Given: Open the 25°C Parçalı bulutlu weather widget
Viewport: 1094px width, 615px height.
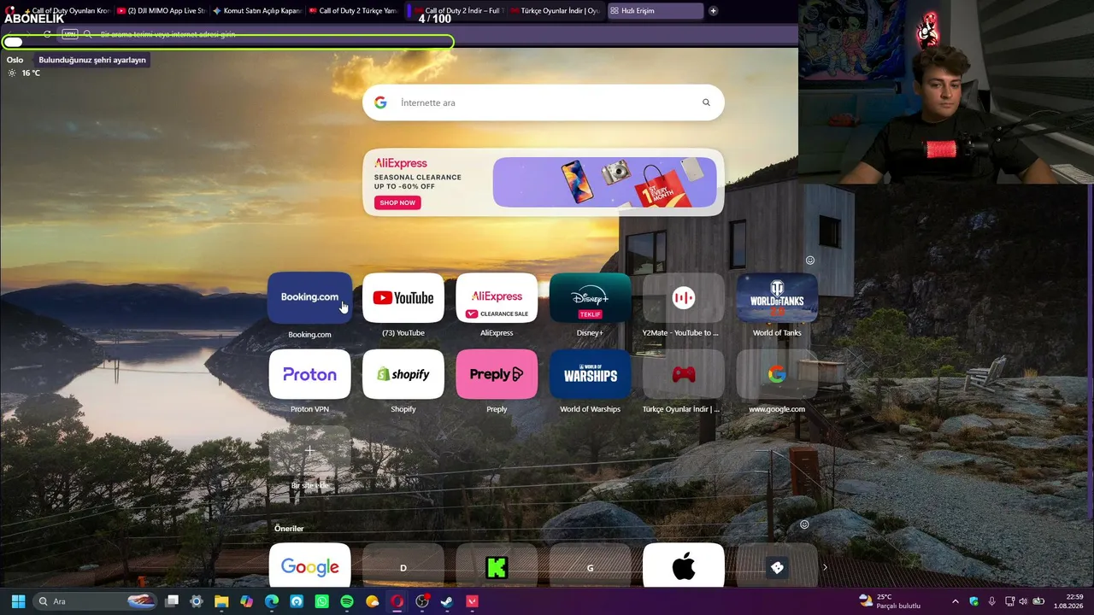Looking at the screenshot, I should (890, 601).
